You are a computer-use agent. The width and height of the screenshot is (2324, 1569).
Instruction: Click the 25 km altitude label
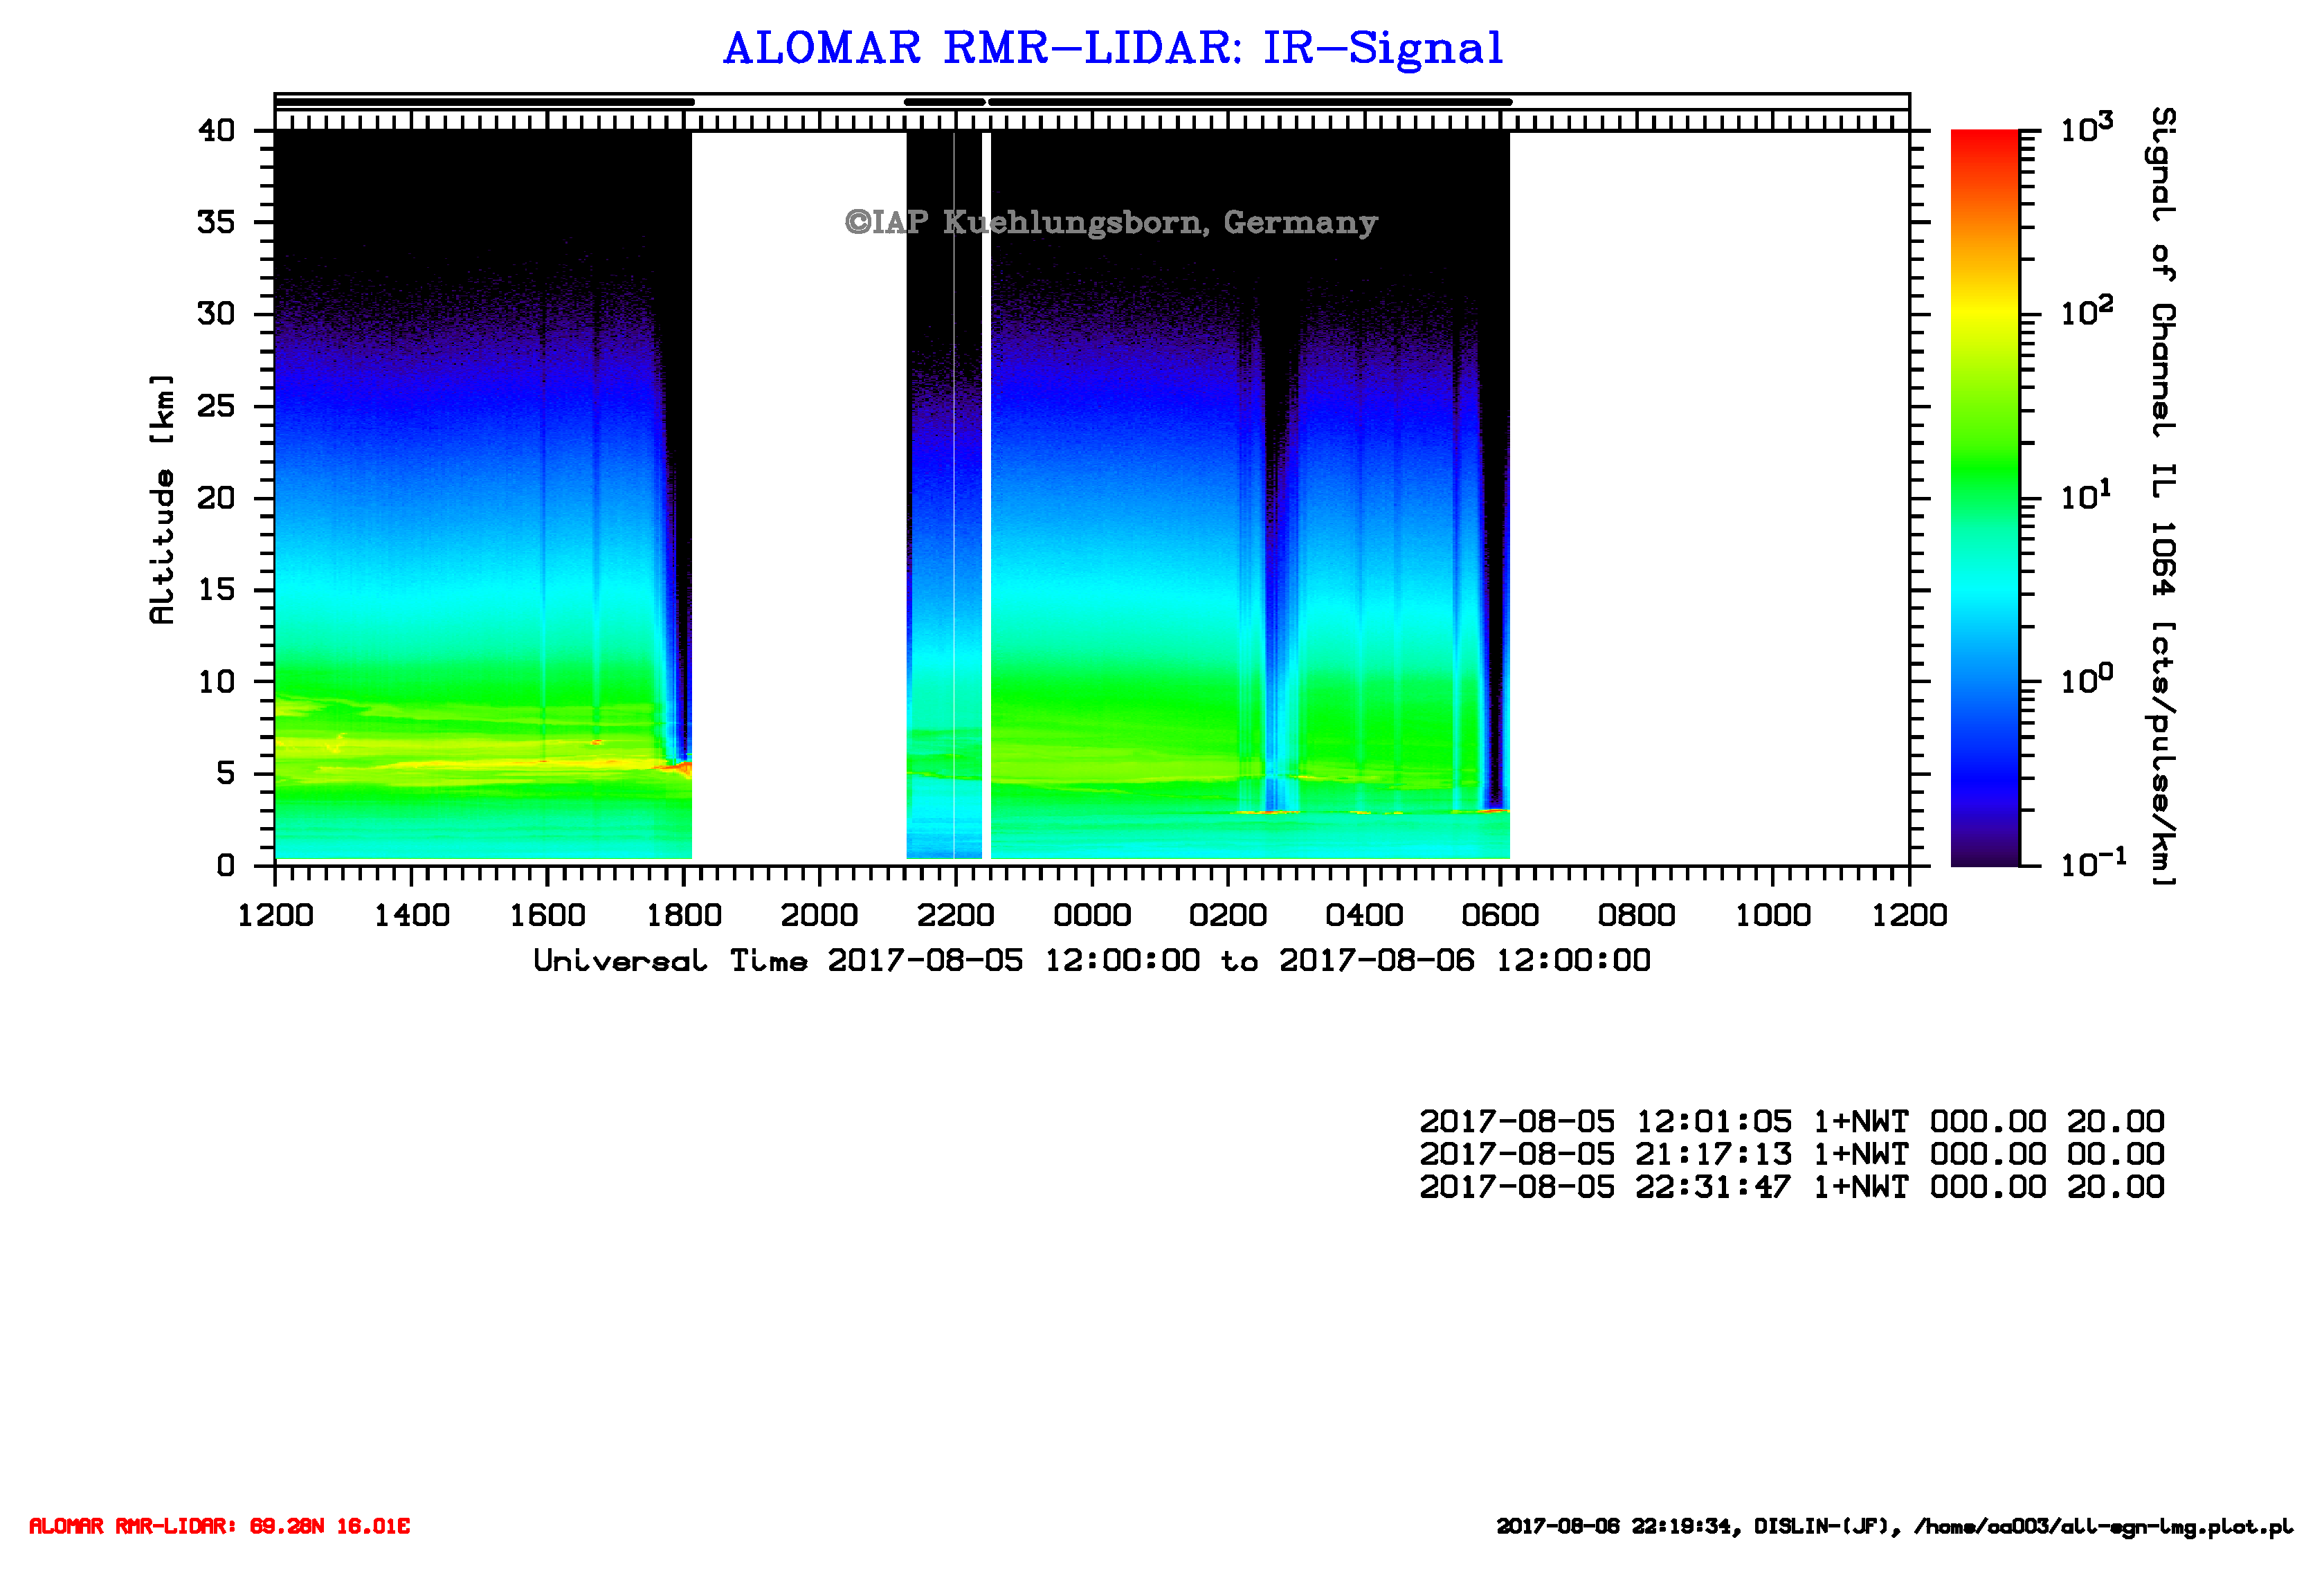pos(217,406)
